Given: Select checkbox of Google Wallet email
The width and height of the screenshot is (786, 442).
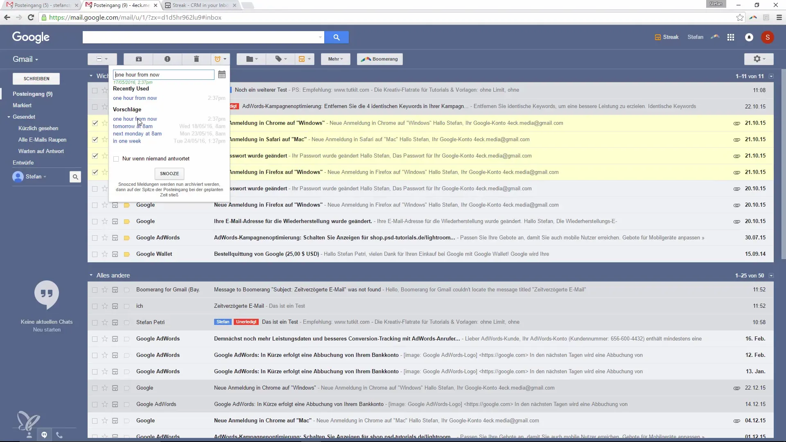Looking at the screenshot, I should [95, 254].
